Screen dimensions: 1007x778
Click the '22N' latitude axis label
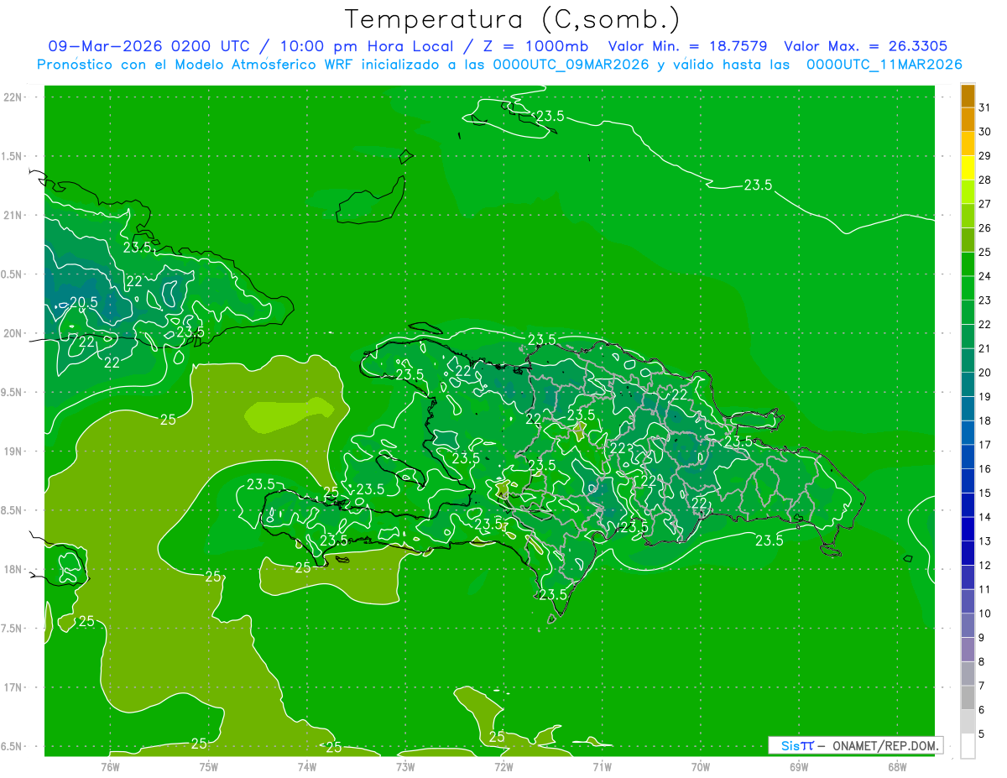coord(13,97)
